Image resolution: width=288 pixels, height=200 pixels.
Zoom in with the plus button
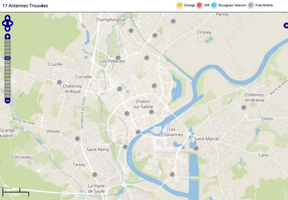[8, 37]
